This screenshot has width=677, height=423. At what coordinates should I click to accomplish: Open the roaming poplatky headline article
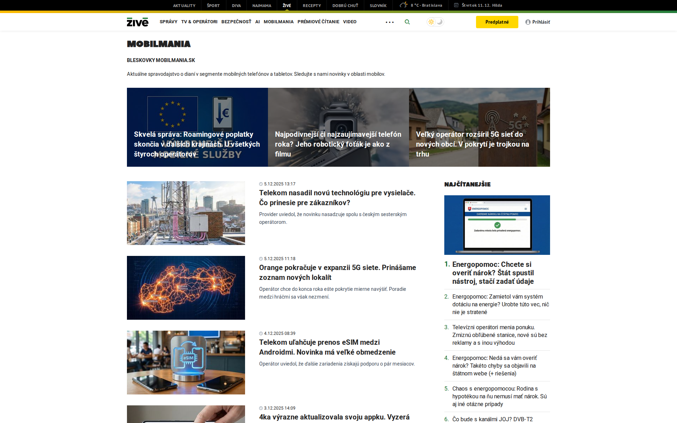point(197,144)
